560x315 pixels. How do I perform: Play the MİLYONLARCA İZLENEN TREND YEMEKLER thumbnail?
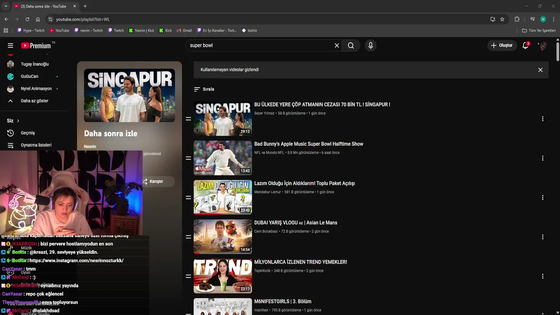pyautogui.click(x=223, y=276)
